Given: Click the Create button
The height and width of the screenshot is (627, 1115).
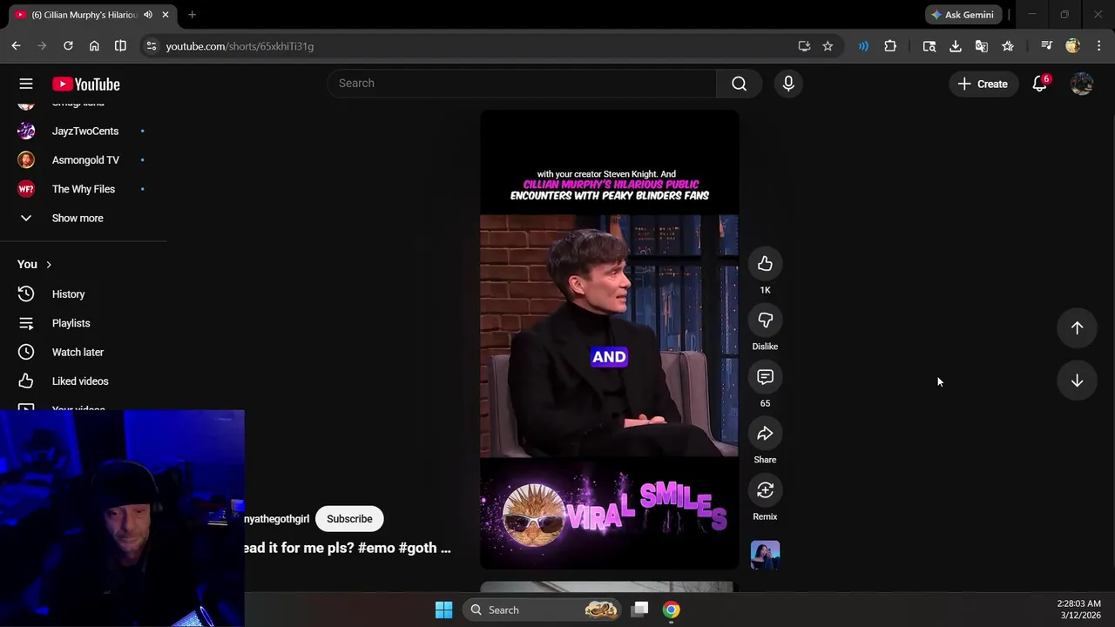Looking at the screenshot, I should click(x=983, y=84).
